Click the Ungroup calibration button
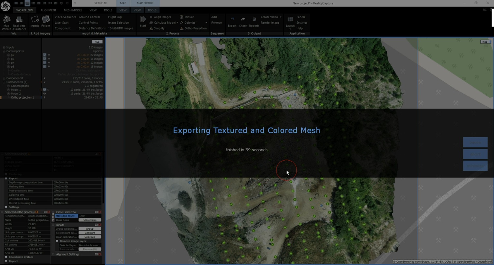 tap(90, 237)
